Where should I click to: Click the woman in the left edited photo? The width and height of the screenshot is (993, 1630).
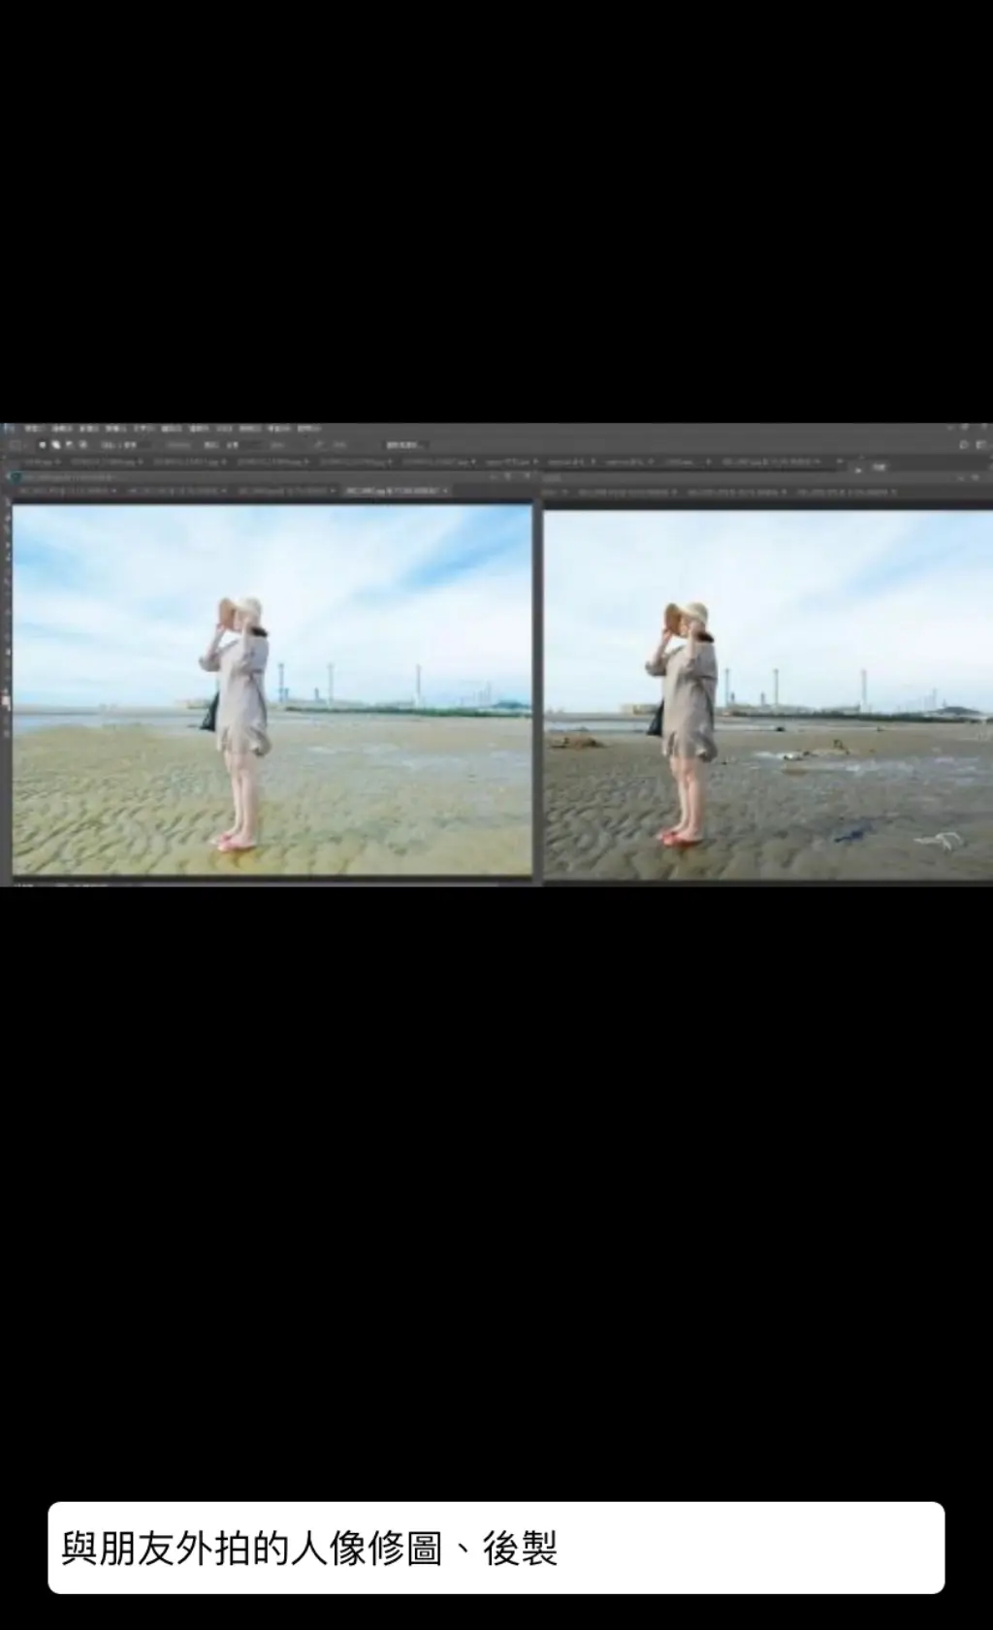pos(236,723)
